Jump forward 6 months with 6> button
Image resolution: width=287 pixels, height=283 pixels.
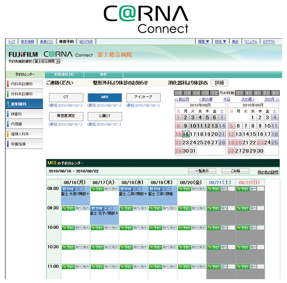click(275, 93)
